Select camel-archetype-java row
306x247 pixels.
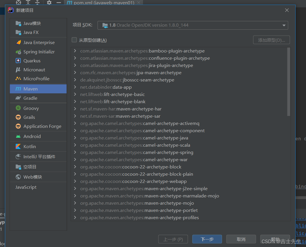point(179,138)
